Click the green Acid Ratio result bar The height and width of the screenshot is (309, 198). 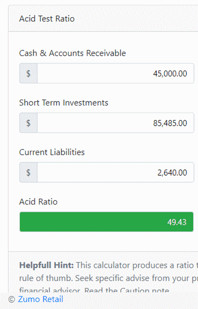(106, 222)
